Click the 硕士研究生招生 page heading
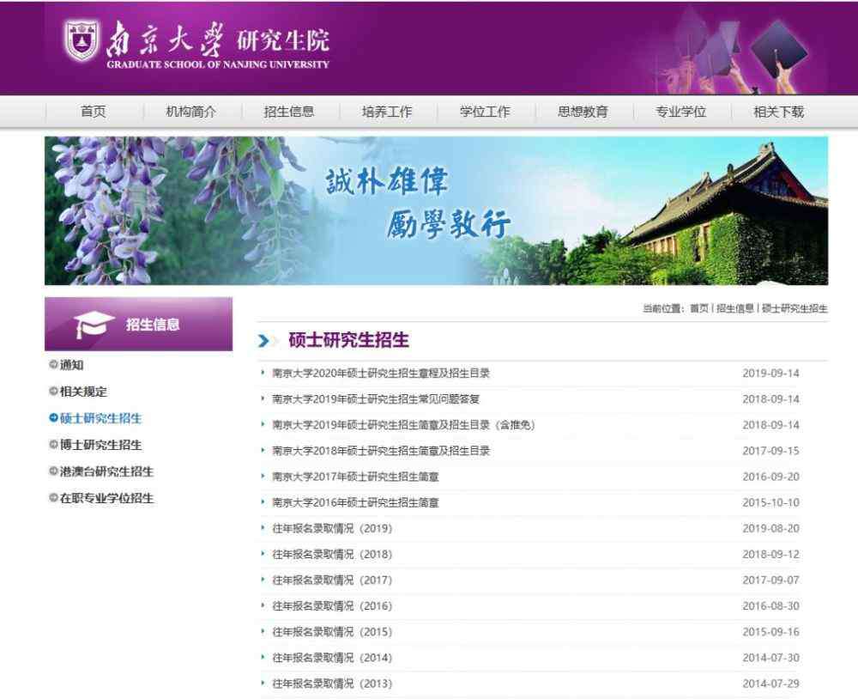858x699 pixels. click(x=348, y=340)
